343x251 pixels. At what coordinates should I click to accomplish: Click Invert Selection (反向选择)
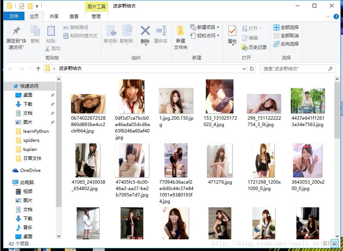[x=286, y=44]
